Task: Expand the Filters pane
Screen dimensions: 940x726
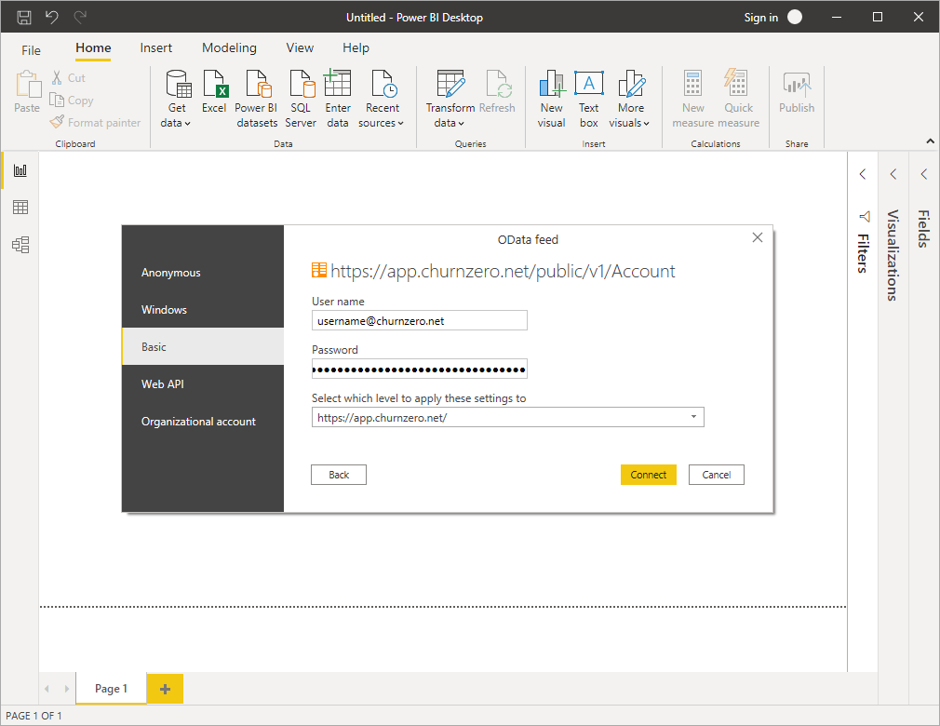Action: tap(863, 174)
